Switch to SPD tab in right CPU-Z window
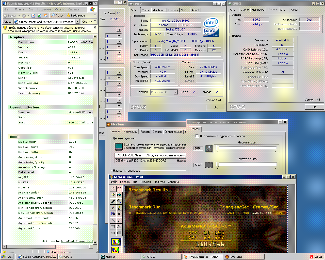The width and height of the screenshot is (325, 260). pos(283,10)
